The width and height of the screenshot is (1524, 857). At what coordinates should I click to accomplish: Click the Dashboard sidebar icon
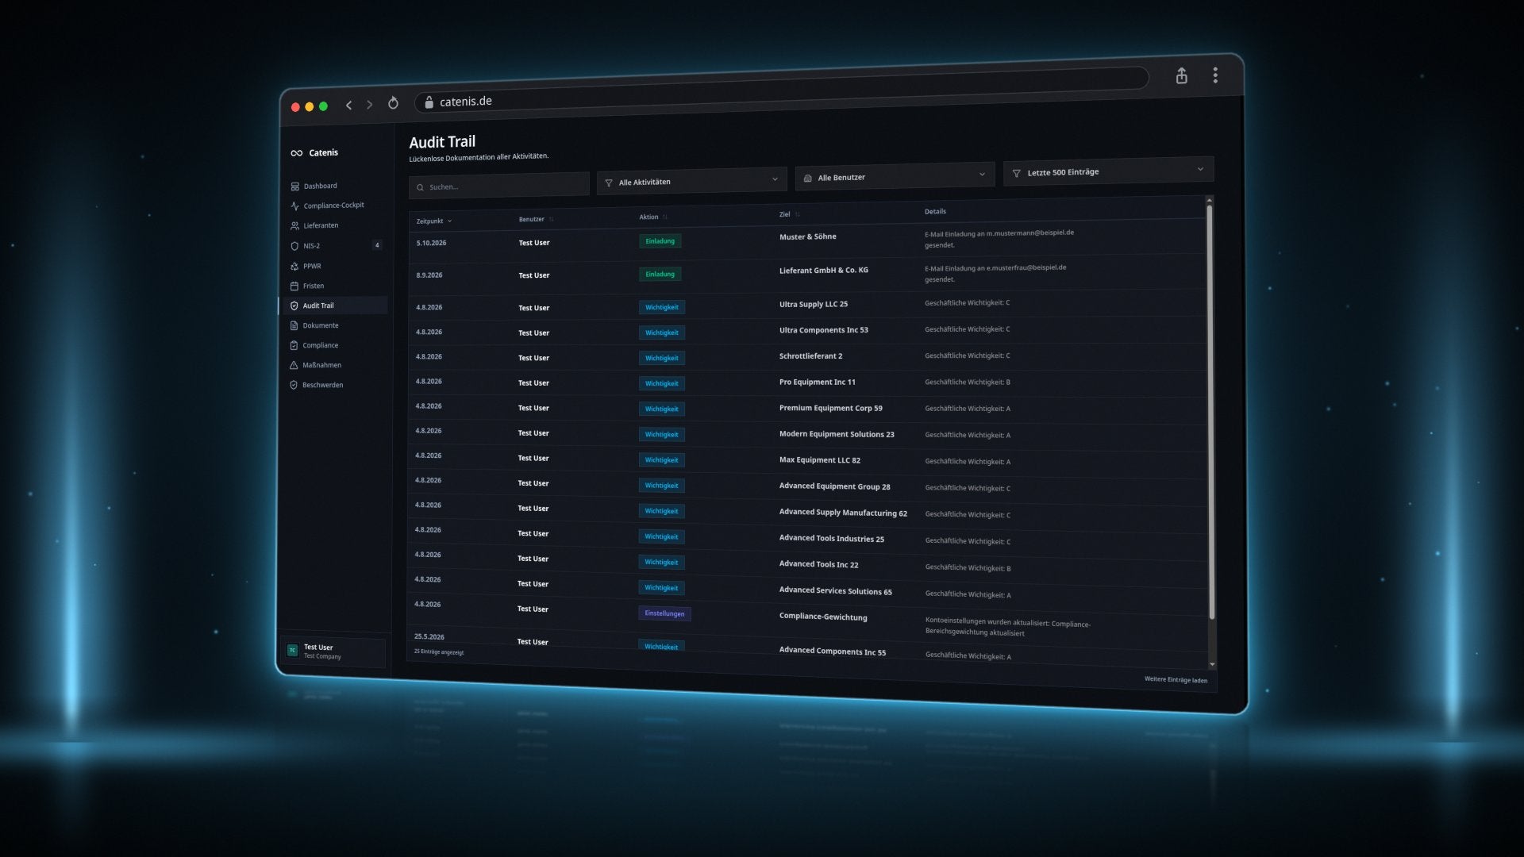click(294, 186)
